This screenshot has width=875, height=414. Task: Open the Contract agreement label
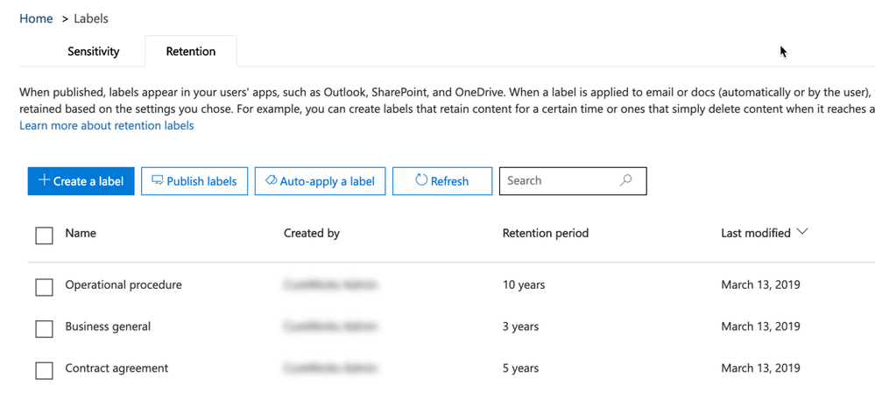coord(116,369)
